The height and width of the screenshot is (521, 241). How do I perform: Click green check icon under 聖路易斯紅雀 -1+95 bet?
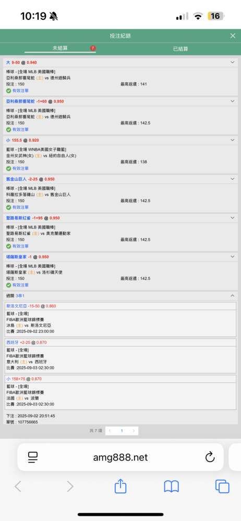point(9,246)
